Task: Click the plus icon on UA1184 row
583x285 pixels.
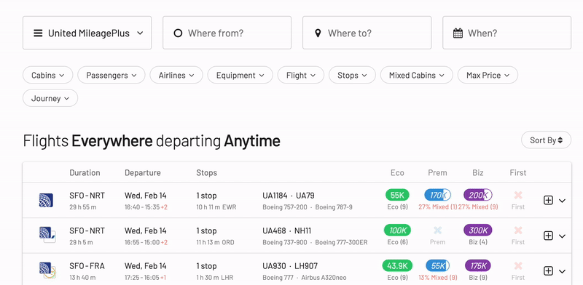Action: click(x=549, y=200)
